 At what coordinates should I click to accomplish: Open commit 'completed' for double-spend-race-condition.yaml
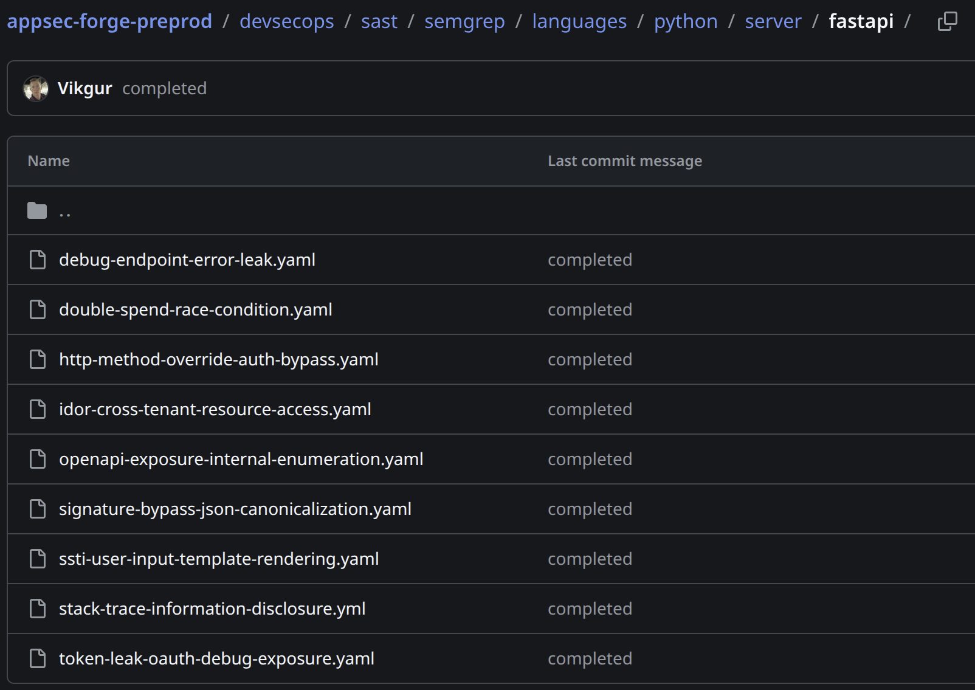pyautogui.click(x=590, y=309)
